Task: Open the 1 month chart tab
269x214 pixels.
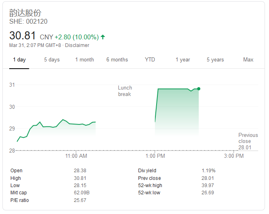Action: [84, 60]
